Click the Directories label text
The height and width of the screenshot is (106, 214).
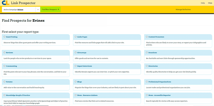coord(153,66)
